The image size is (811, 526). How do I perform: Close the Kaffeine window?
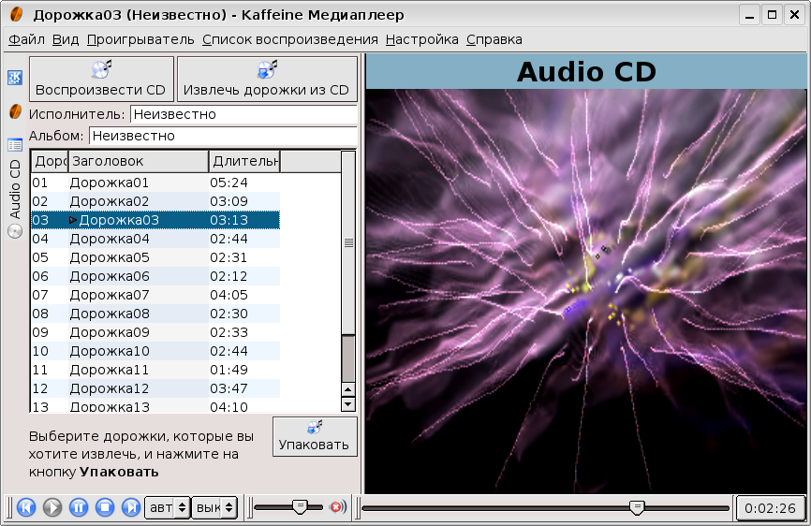pos(795,15)
